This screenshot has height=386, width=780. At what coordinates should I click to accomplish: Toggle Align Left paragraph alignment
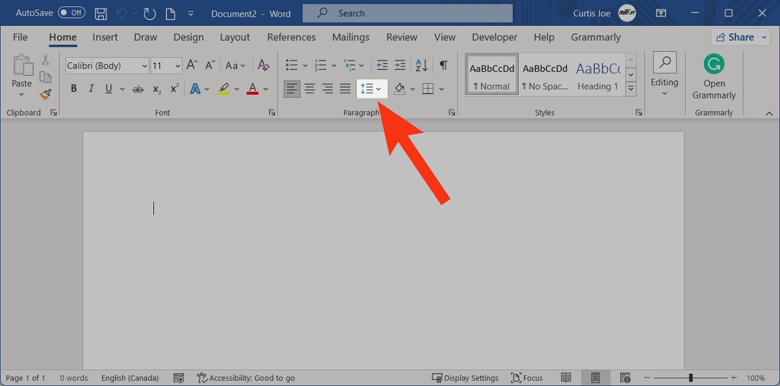coord(292,89)
